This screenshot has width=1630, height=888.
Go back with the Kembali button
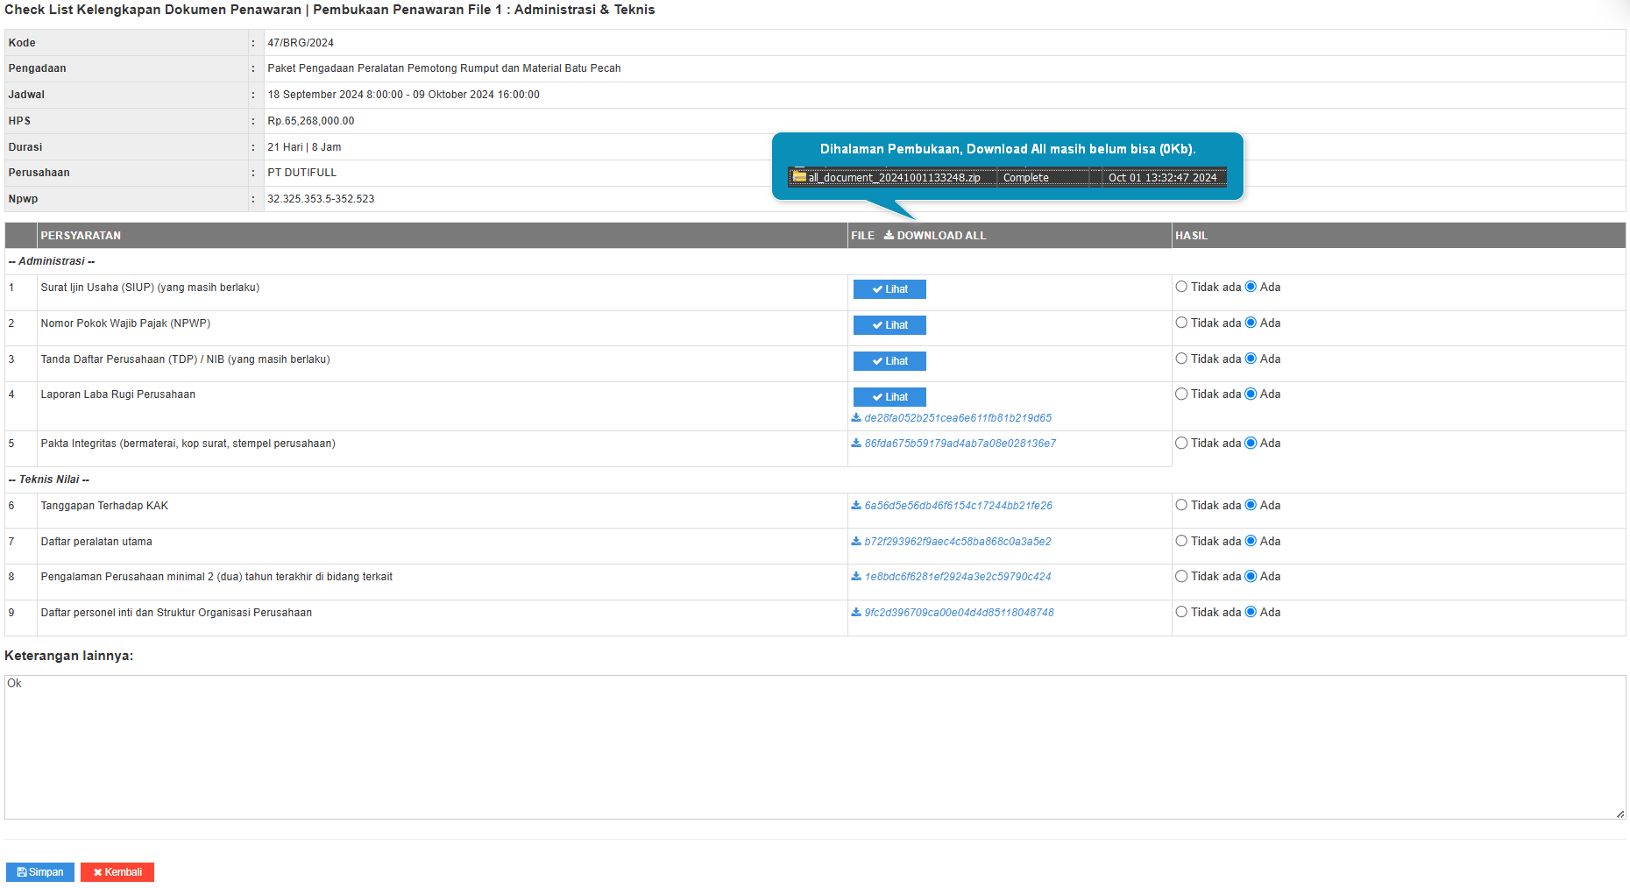pos(117,872)
